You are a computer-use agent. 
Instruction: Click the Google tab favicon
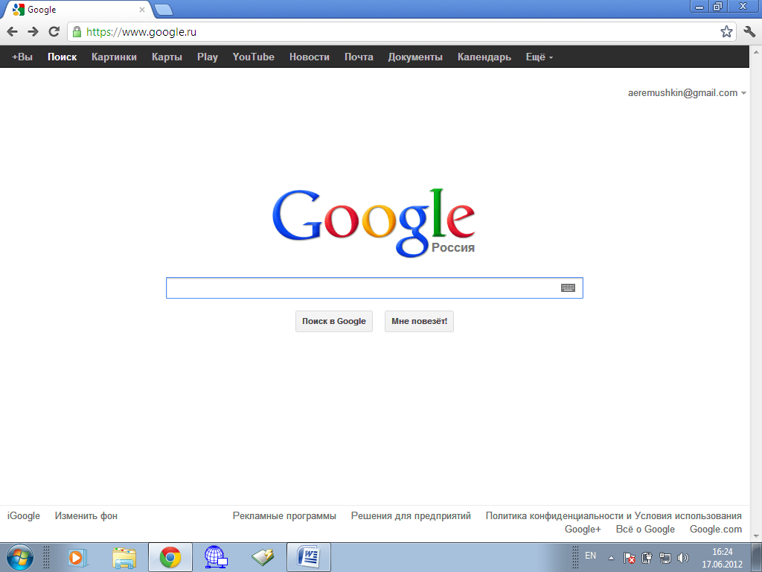(x=19, y=9)
